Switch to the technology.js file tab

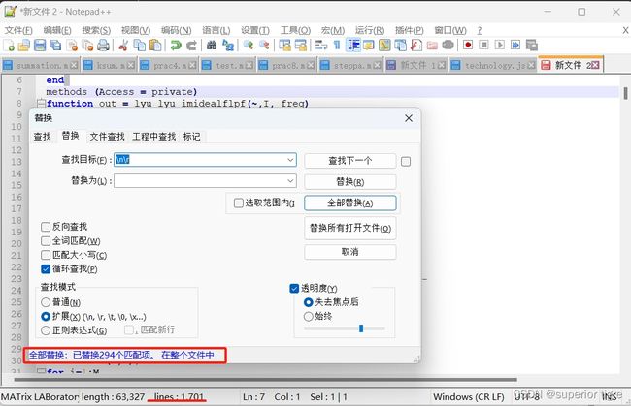point(493,65)
